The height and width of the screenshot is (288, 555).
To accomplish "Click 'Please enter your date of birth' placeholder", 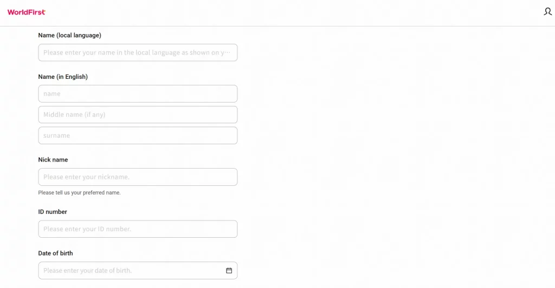I will 87,270.
